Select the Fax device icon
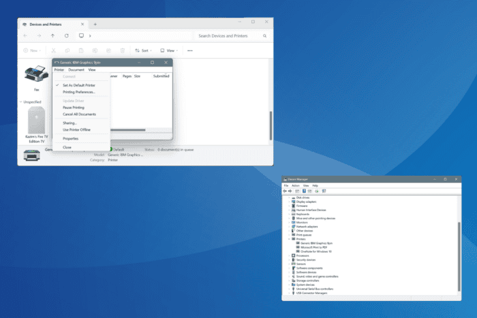 (37, 74)
